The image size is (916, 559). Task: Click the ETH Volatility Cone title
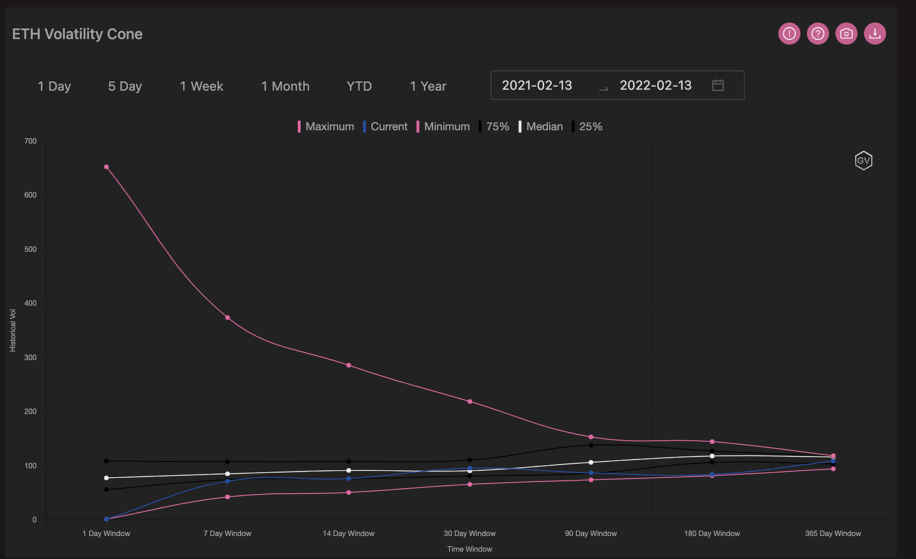77,34
